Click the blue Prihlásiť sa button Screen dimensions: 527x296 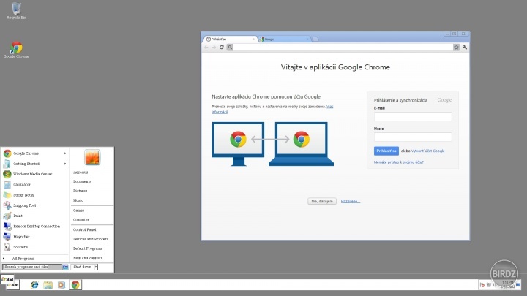point(386,151)
